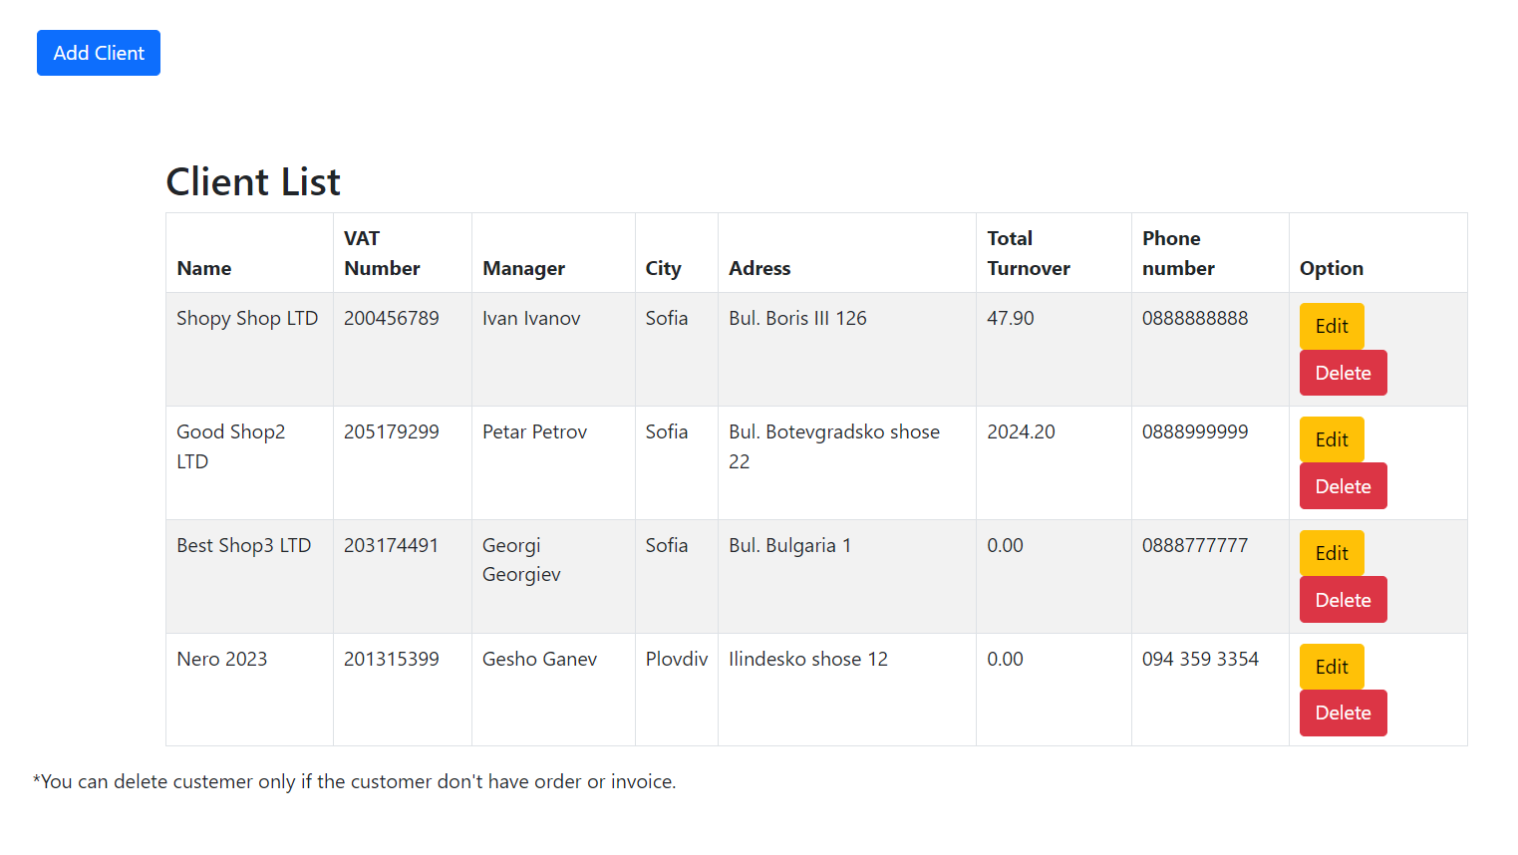This screenshot has width=1518, height=855.
Task: Click the address Bul. Bulgaria 1
Action: tap(789, 545)
